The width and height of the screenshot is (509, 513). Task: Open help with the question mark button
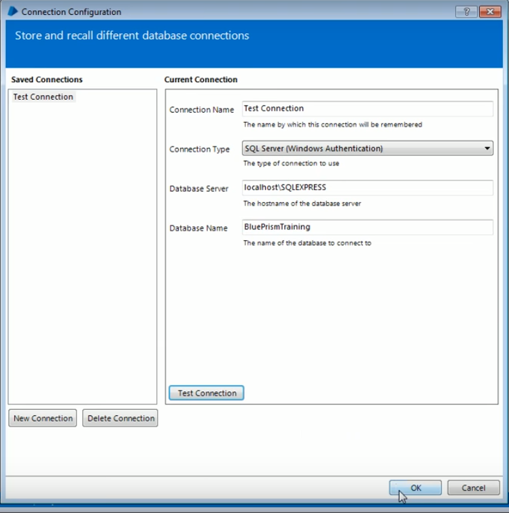point(466,12)
